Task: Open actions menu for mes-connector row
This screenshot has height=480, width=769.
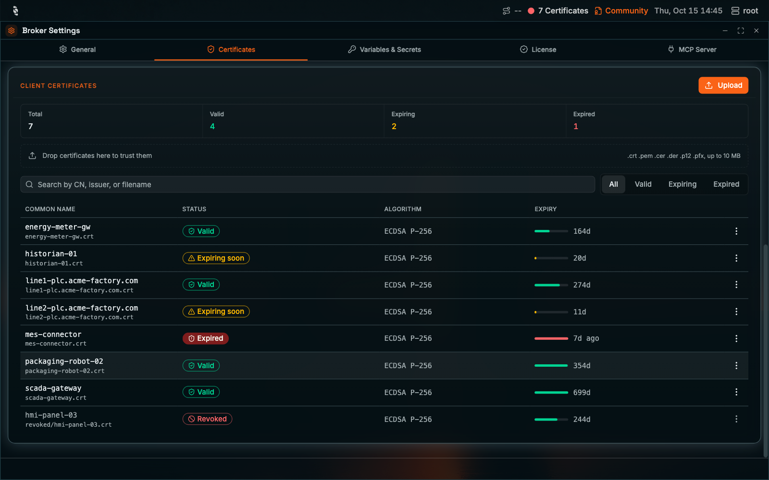Action: (x=736, y=338)
